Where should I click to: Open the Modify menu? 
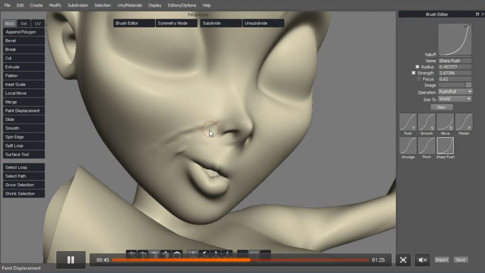(x=55, y=5)
